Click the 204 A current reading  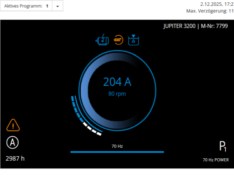(x=117, y=82)
